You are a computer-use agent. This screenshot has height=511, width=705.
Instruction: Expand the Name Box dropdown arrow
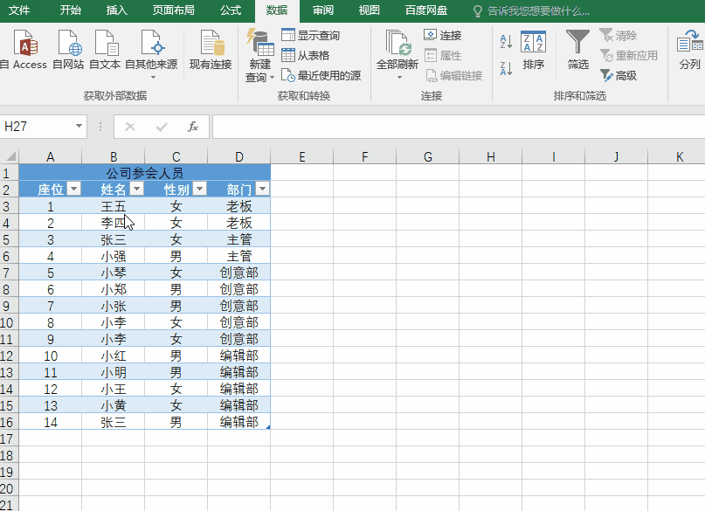click(x=79, y=127)
